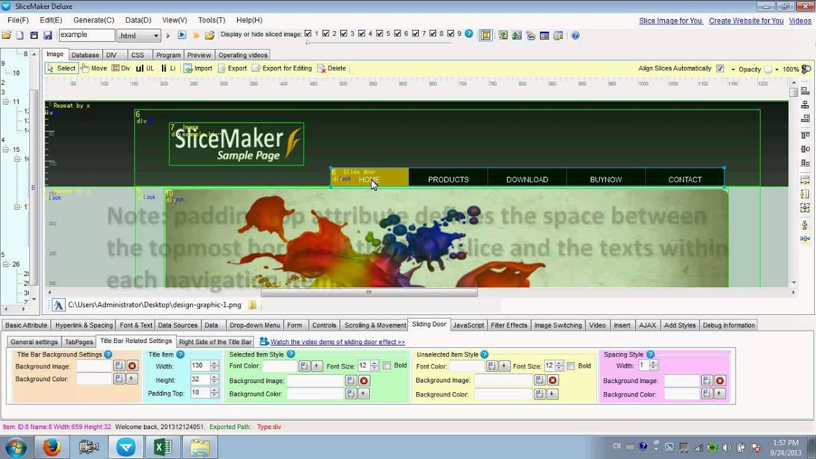
Task: Click the open folder icon in top toolbar
Action: click(6, 36)
